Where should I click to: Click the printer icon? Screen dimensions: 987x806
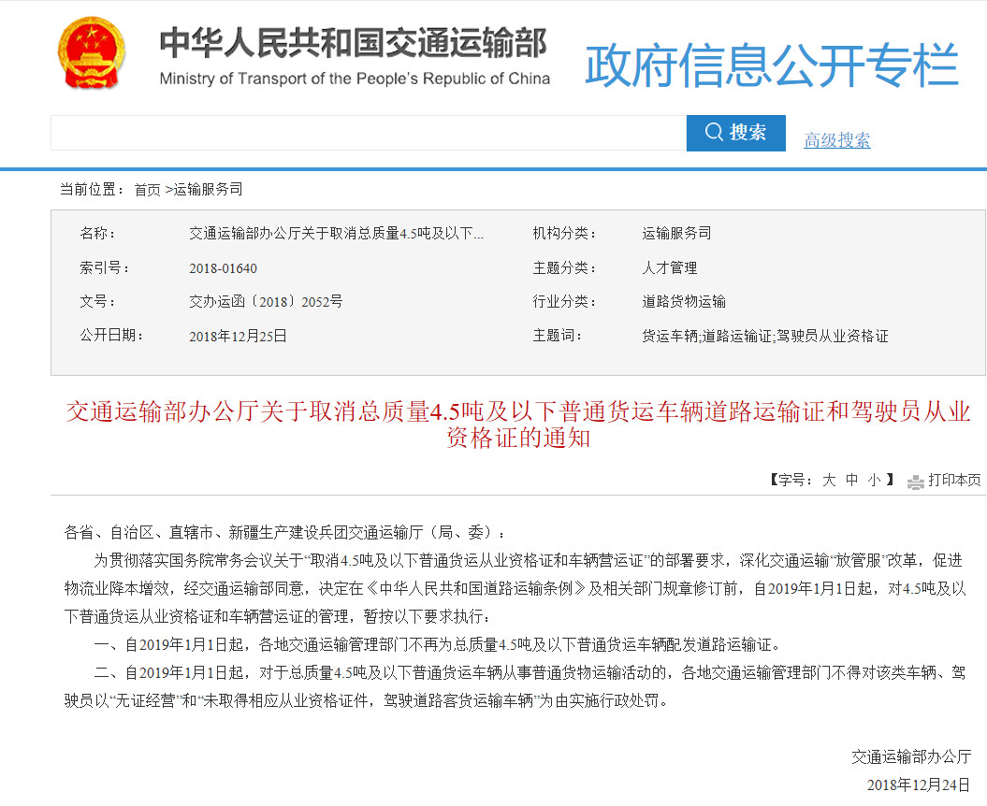915,482
